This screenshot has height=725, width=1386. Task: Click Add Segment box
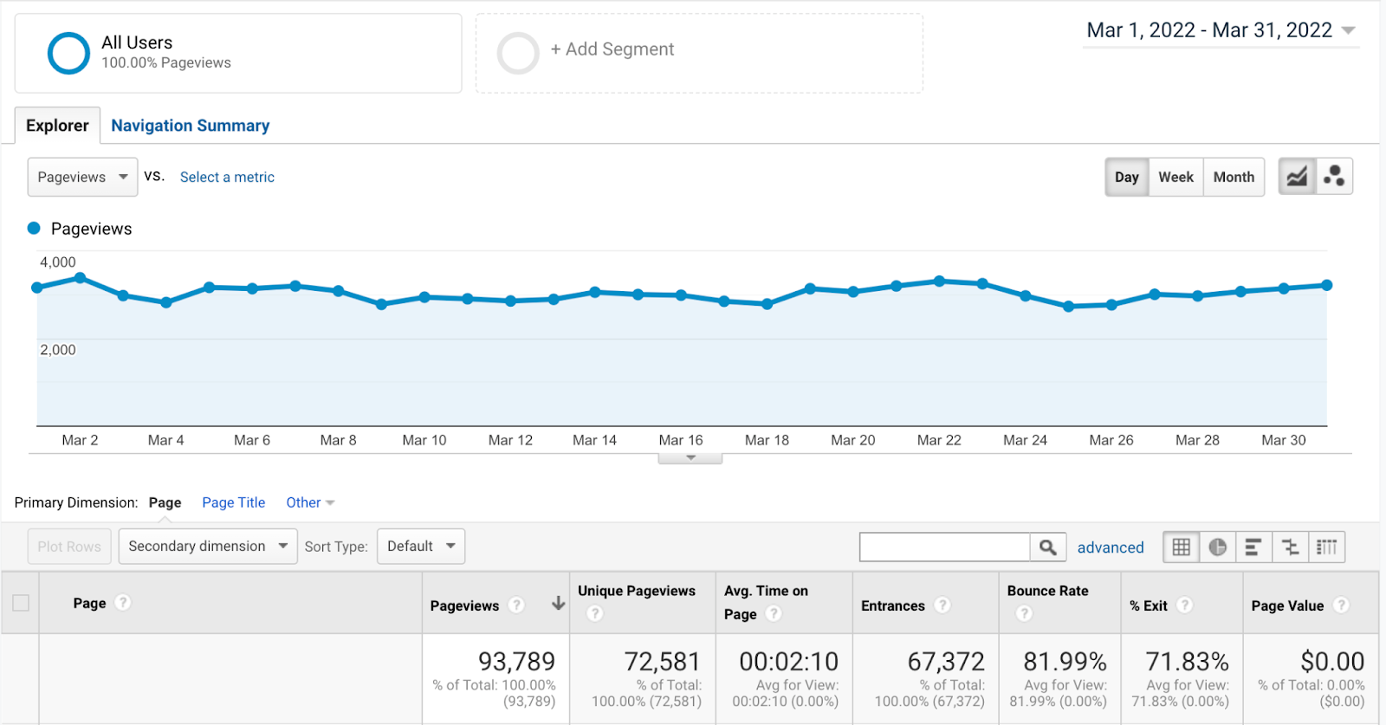tap(699, 53)
